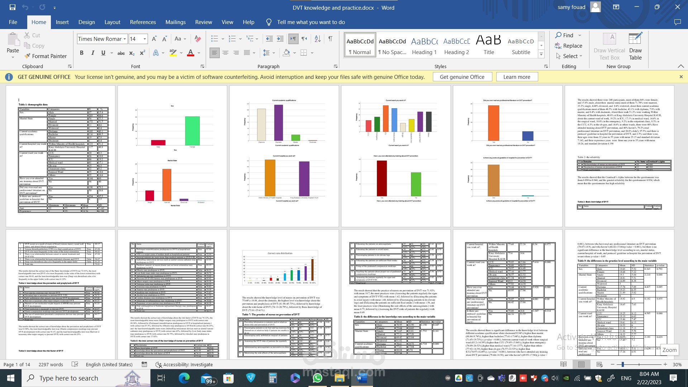This screenshot has width=688, height=387.
Task: Activate the Format Painter brush
Action: tap(27, 56)
